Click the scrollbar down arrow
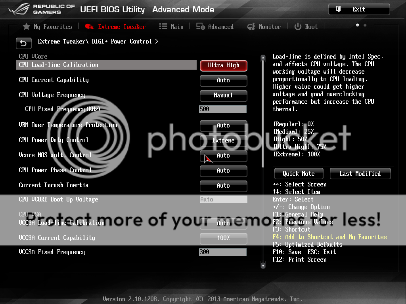406x304 pixels. click(262, 266)
